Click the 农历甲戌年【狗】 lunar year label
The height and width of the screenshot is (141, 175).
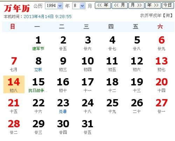point(156,15)
